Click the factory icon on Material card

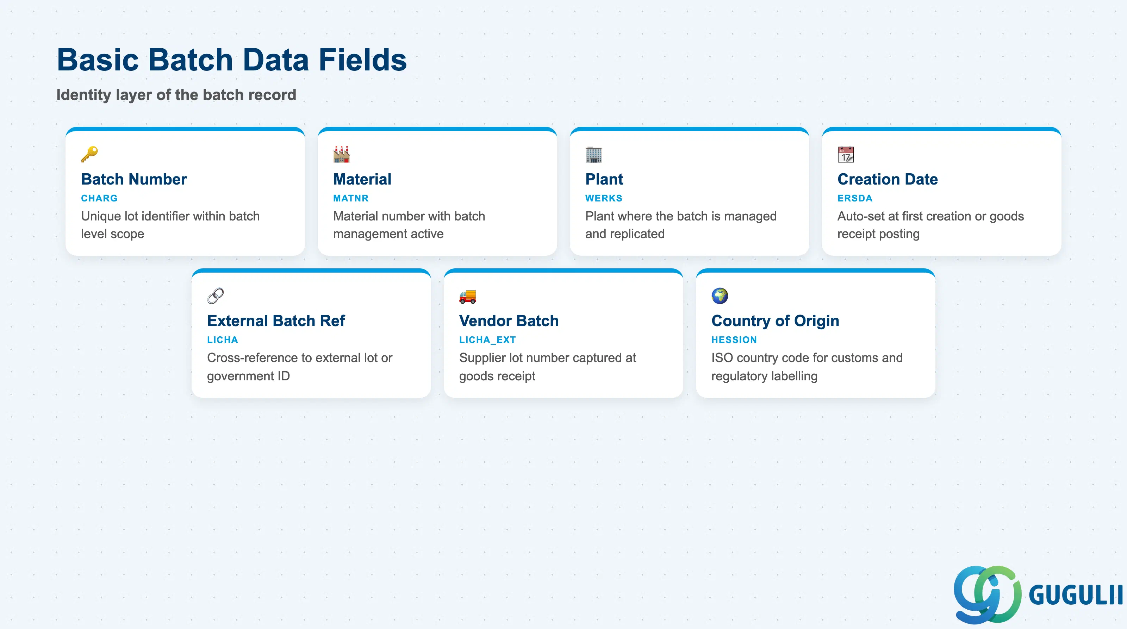[x=342, y=154]
